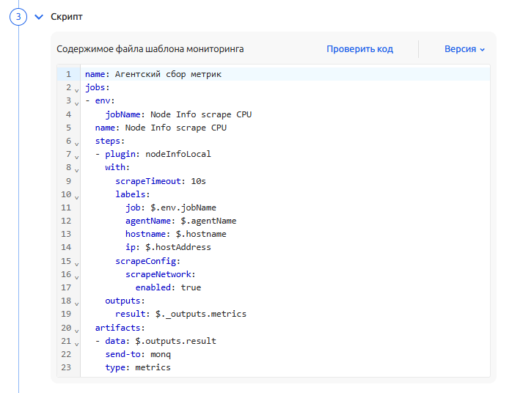512x393 pixels.
Task: Collapse the steps block at line 6
Action: (x=76, y=142)
